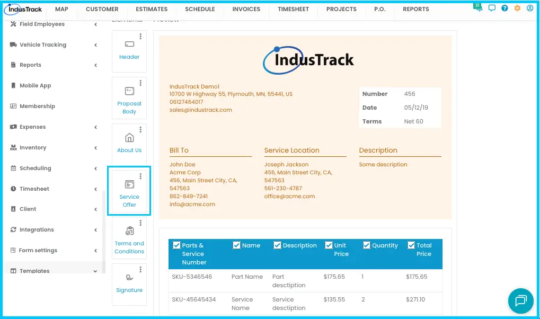The height and width of the screenshot is (319, 540).
Task: Uncheck the Total Price column checkbox
Action: [411, 245]
